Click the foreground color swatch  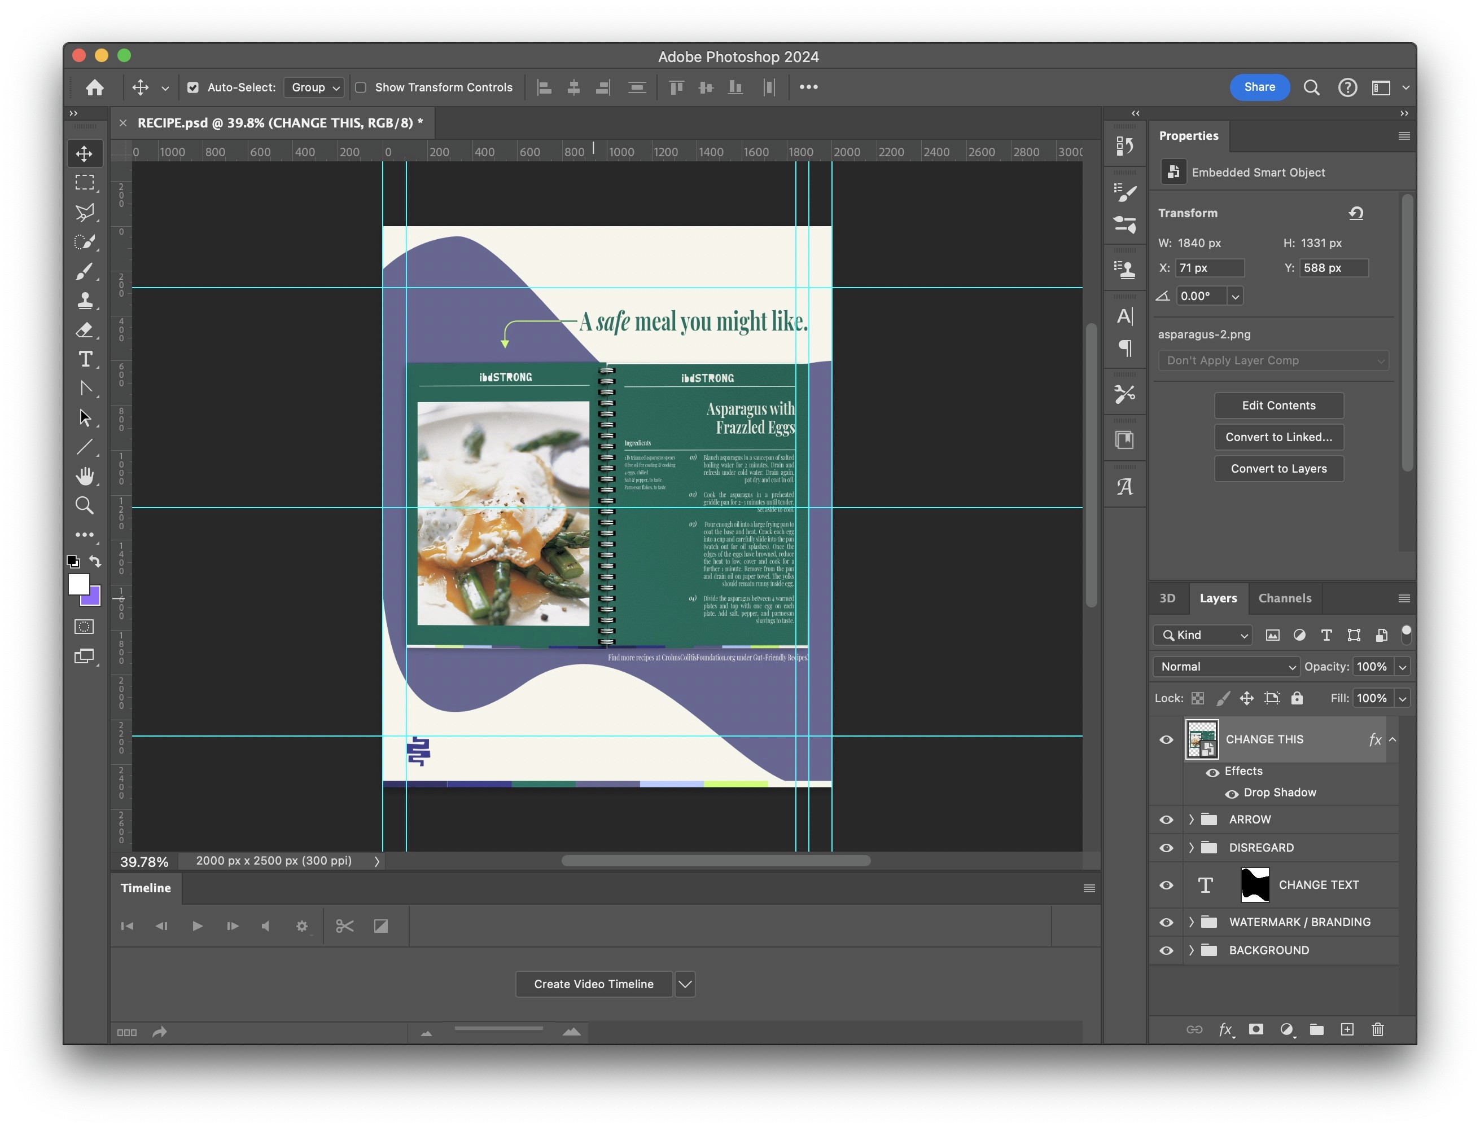[78, 585]
